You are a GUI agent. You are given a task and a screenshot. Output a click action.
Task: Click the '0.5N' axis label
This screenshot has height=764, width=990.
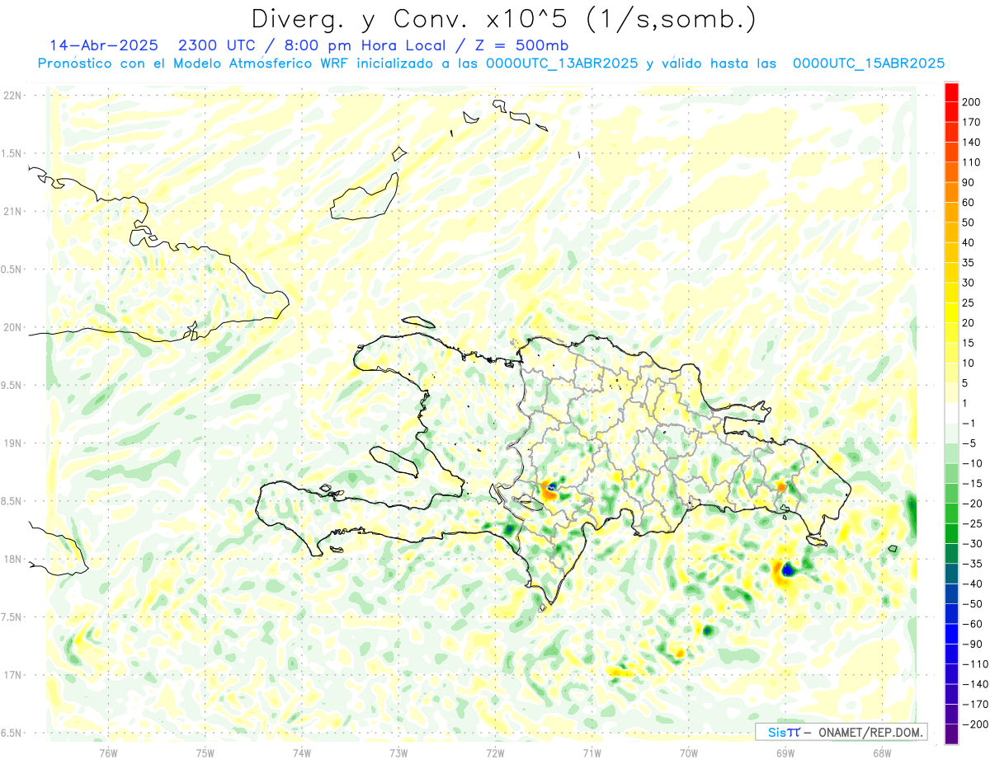12,270
